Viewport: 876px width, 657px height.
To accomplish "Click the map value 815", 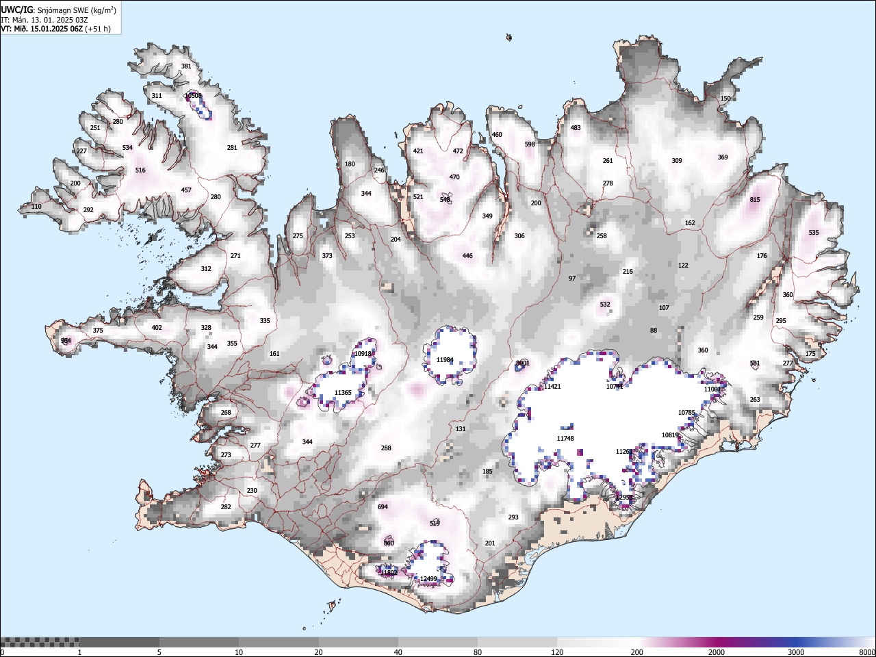I will [x=755, y=200].
